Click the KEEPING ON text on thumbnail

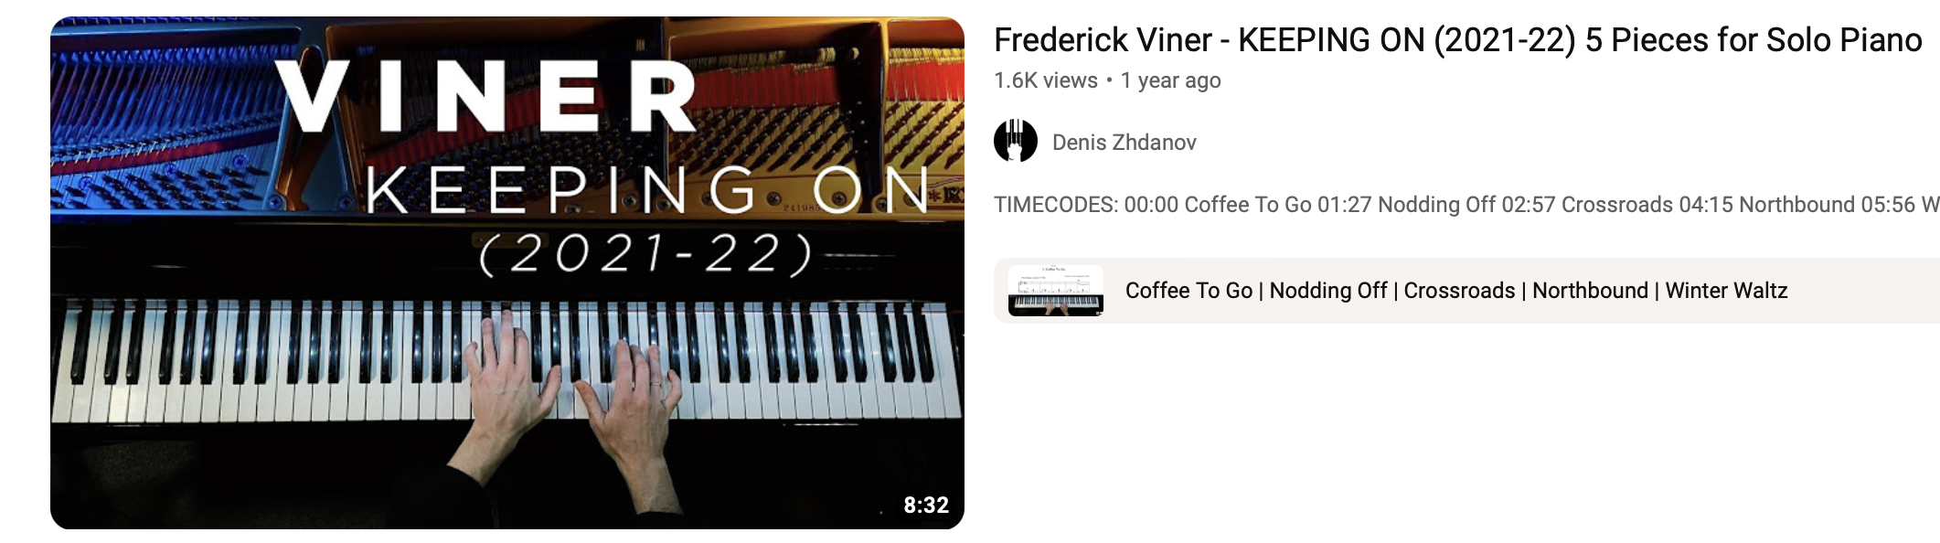pos(647,191)
